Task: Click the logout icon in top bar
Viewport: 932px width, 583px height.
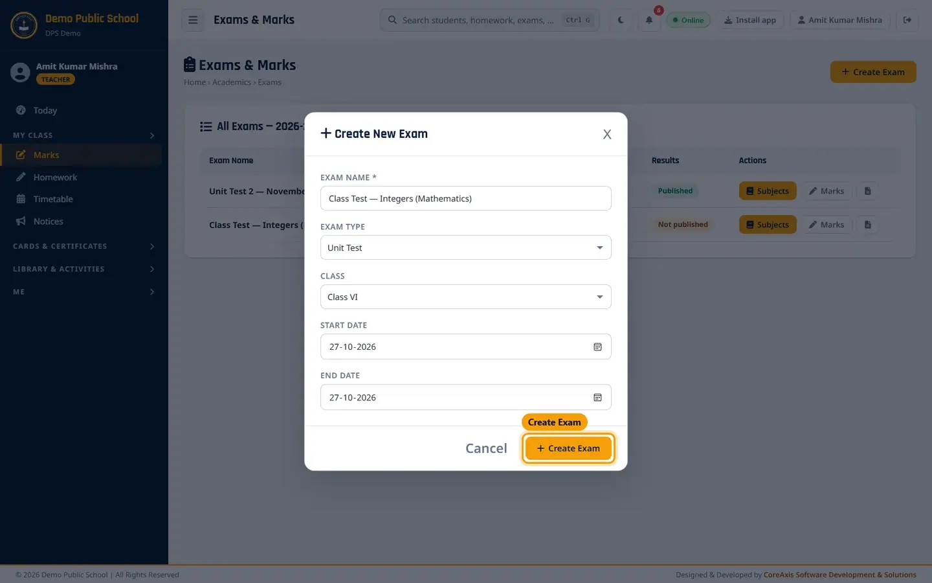Action: coord(907,20)
